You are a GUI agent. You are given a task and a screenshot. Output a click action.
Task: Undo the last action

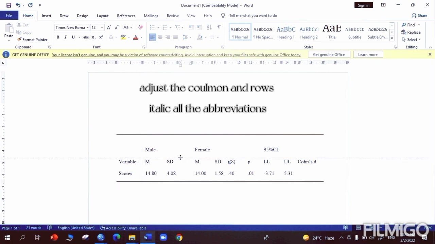point(18,5)
